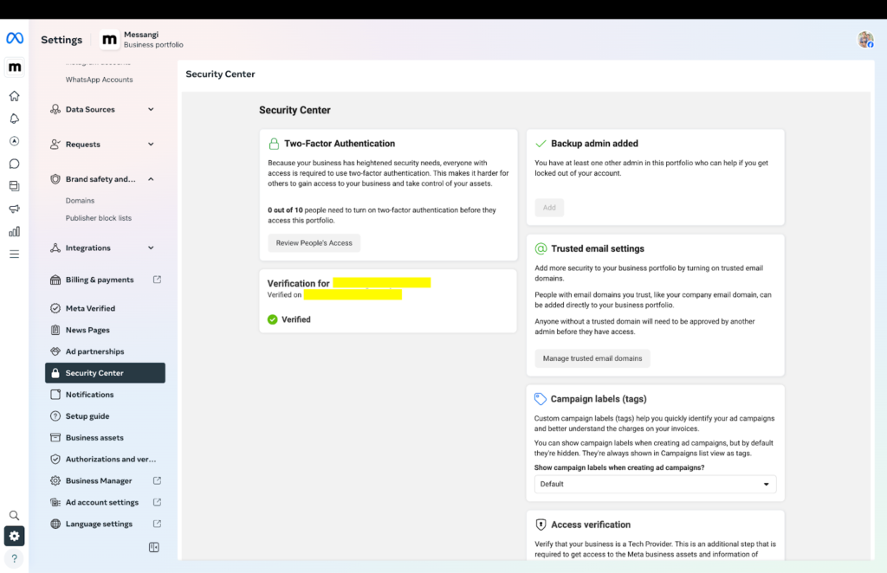The width and height of the screenshot is (887, 573).
Task: Click the magnifier search icon
Action: tap(14, 515)
